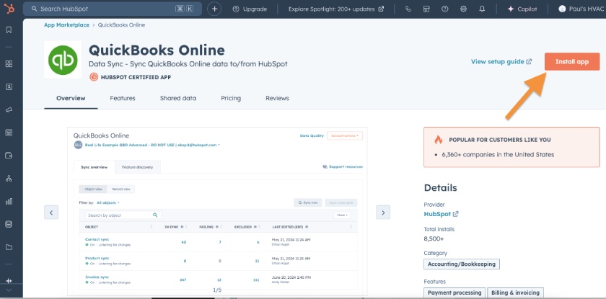Switch to the Reviews tab
The image size is (606, 299).
[x=277, y=99]
